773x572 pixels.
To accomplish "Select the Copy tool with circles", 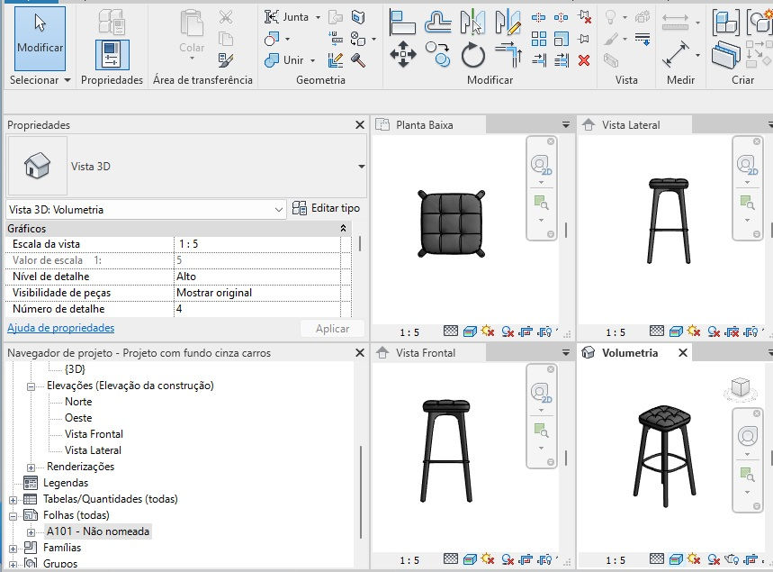I will pos(437,54).
